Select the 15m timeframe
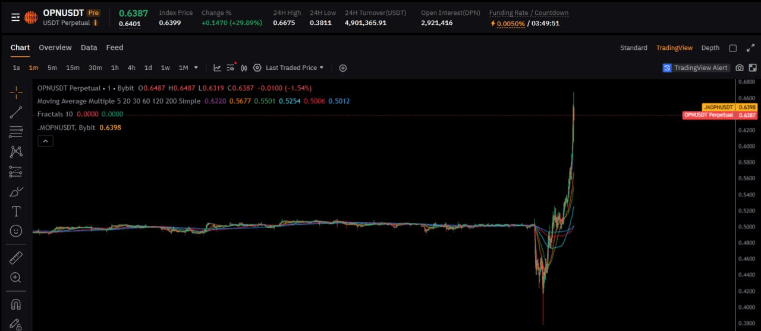The height and width of the screenshot is (331, 761). 73,68
